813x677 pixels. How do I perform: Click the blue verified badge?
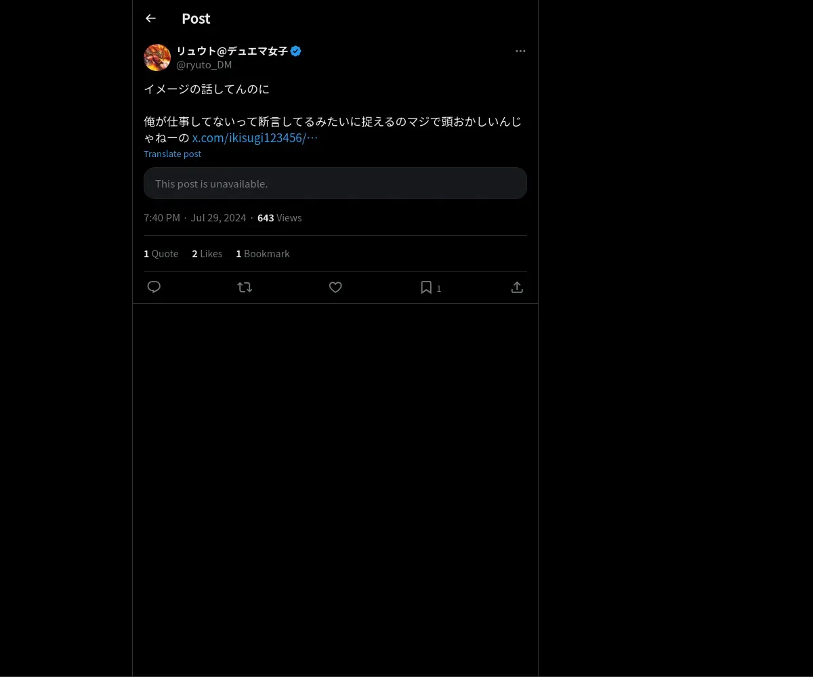click(x=296, y=51)
